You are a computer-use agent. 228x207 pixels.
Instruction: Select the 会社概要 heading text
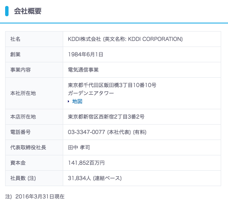pos(28,11)
